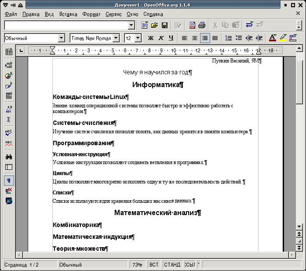The image size is (306, 271).
Task: Click the numbered list icon
Action: pos(229,38)
